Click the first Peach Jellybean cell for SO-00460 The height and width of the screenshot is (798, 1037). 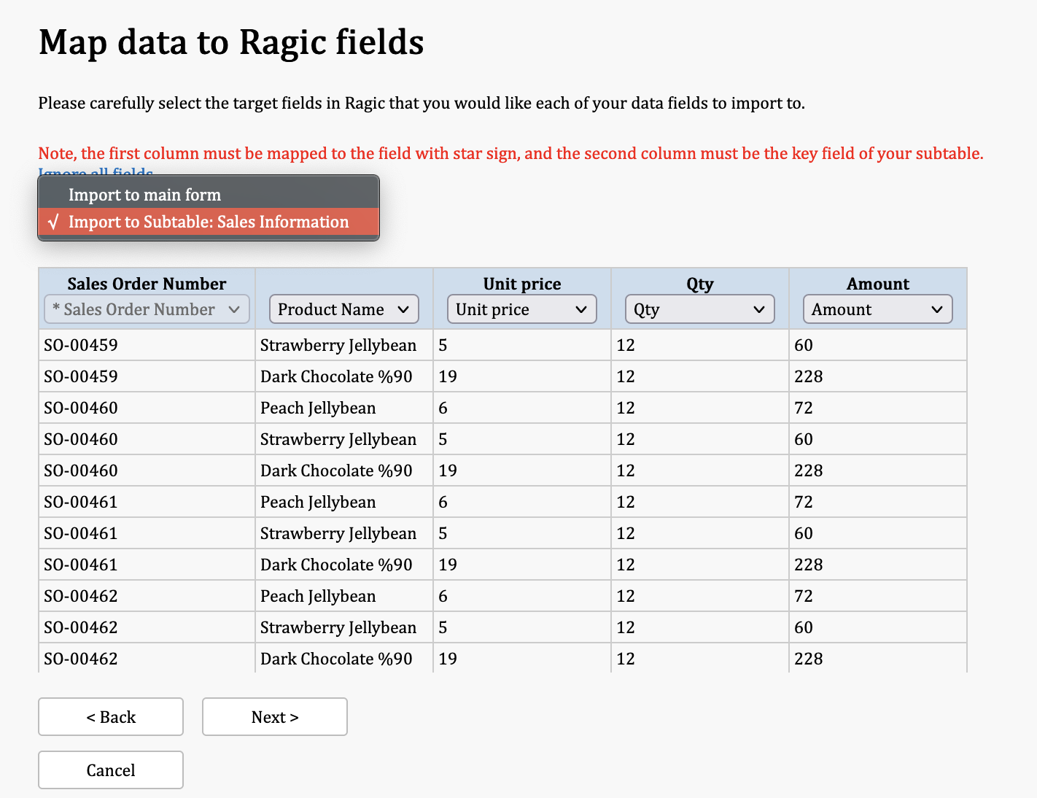[x=344, y=408]
